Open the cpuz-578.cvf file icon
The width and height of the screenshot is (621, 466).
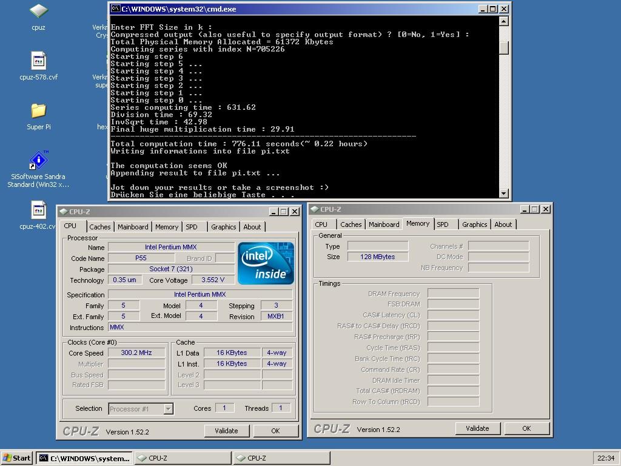38,66
